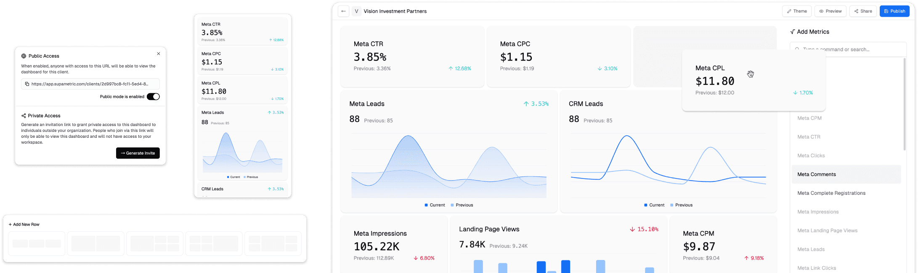The width and height of the screenshot is (918, 273).
Task: Select the Meta CTR card in the main dashboard
Action: pyautogui.click(x=412, y=57)
